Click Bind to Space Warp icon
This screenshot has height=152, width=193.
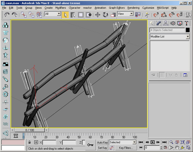tap(39, 15)
